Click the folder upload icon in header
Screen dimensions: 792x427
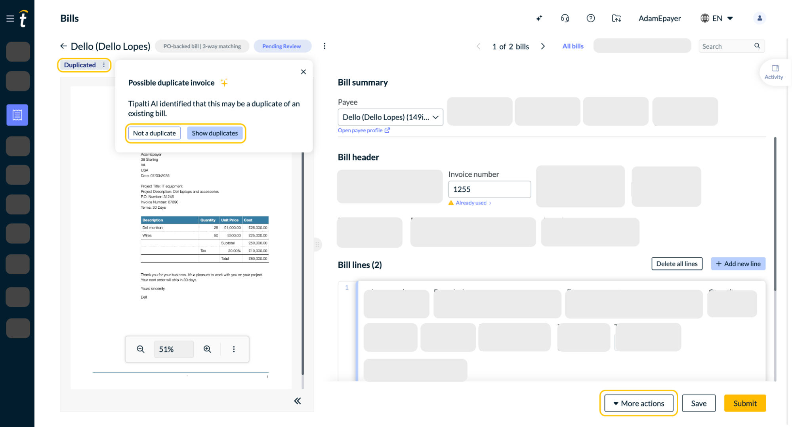tap(616, 18)
